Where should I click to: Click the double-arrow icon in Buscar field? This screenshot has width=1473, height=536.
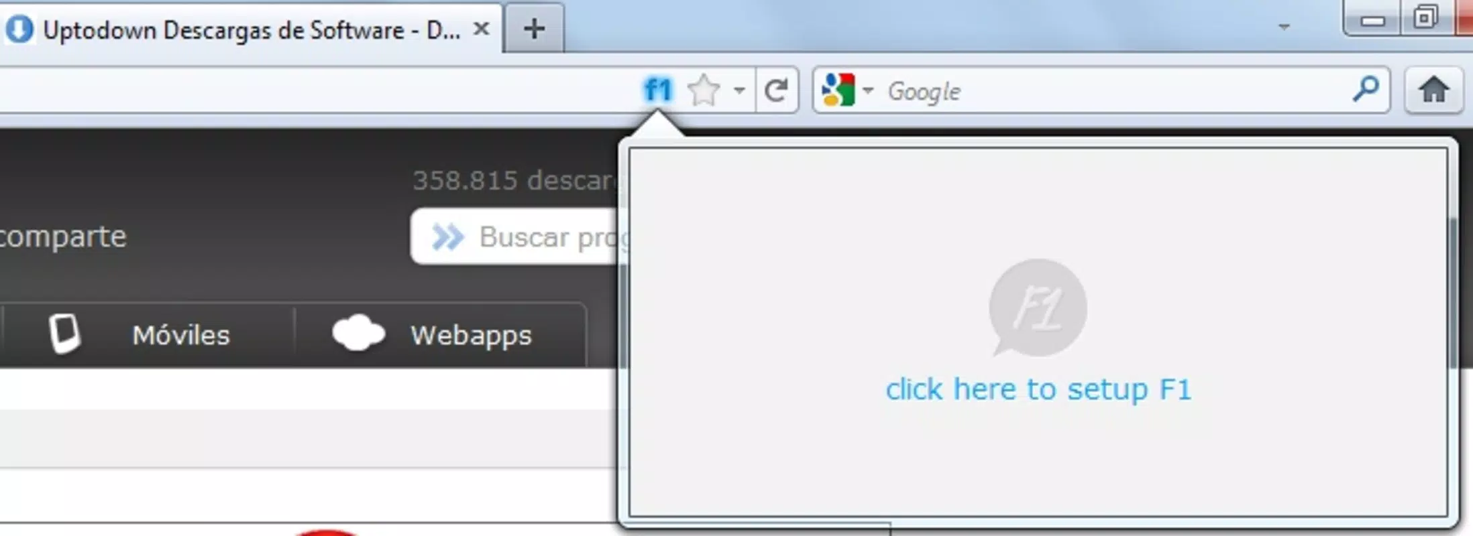[x=447, y=237]
